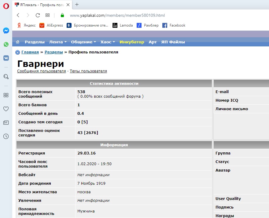Open Speed Dial from the sidebar
Image resolution: width=269 pixels, height=218 pixels.
click(x=6, y=95)
